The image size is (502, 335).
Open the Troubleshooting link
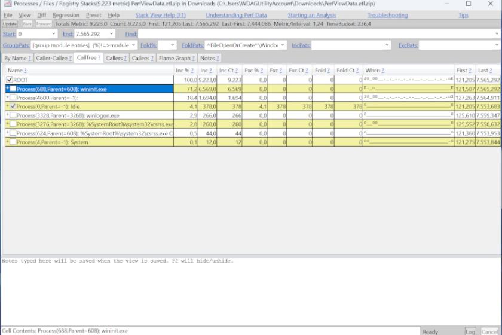[388, 15]
